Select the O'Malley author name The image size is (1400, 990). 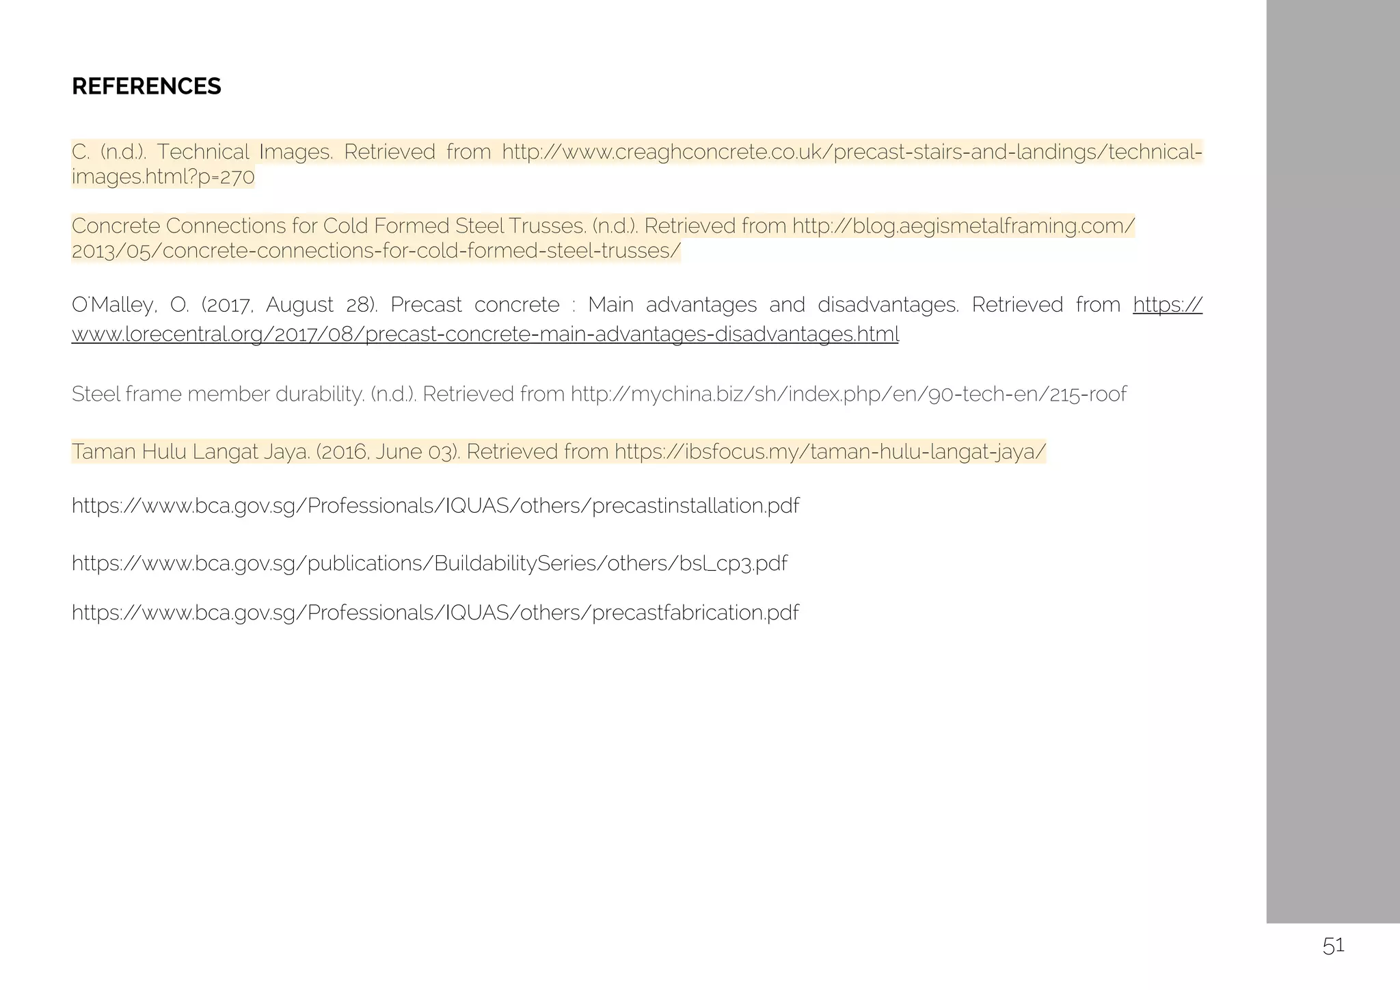tap(130, 305)
